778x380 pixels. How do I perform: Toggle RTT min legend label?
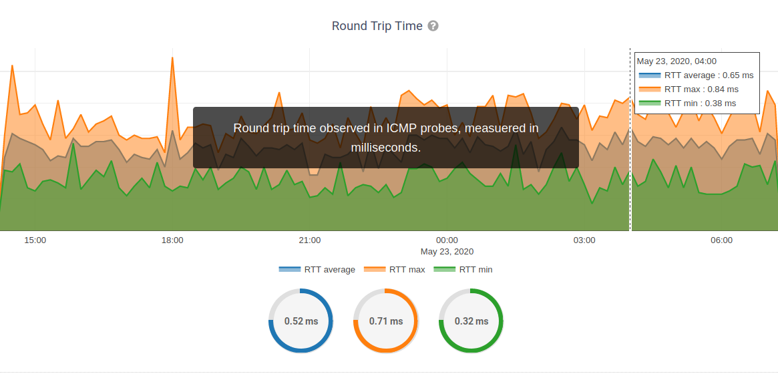[x=463, y=270]
